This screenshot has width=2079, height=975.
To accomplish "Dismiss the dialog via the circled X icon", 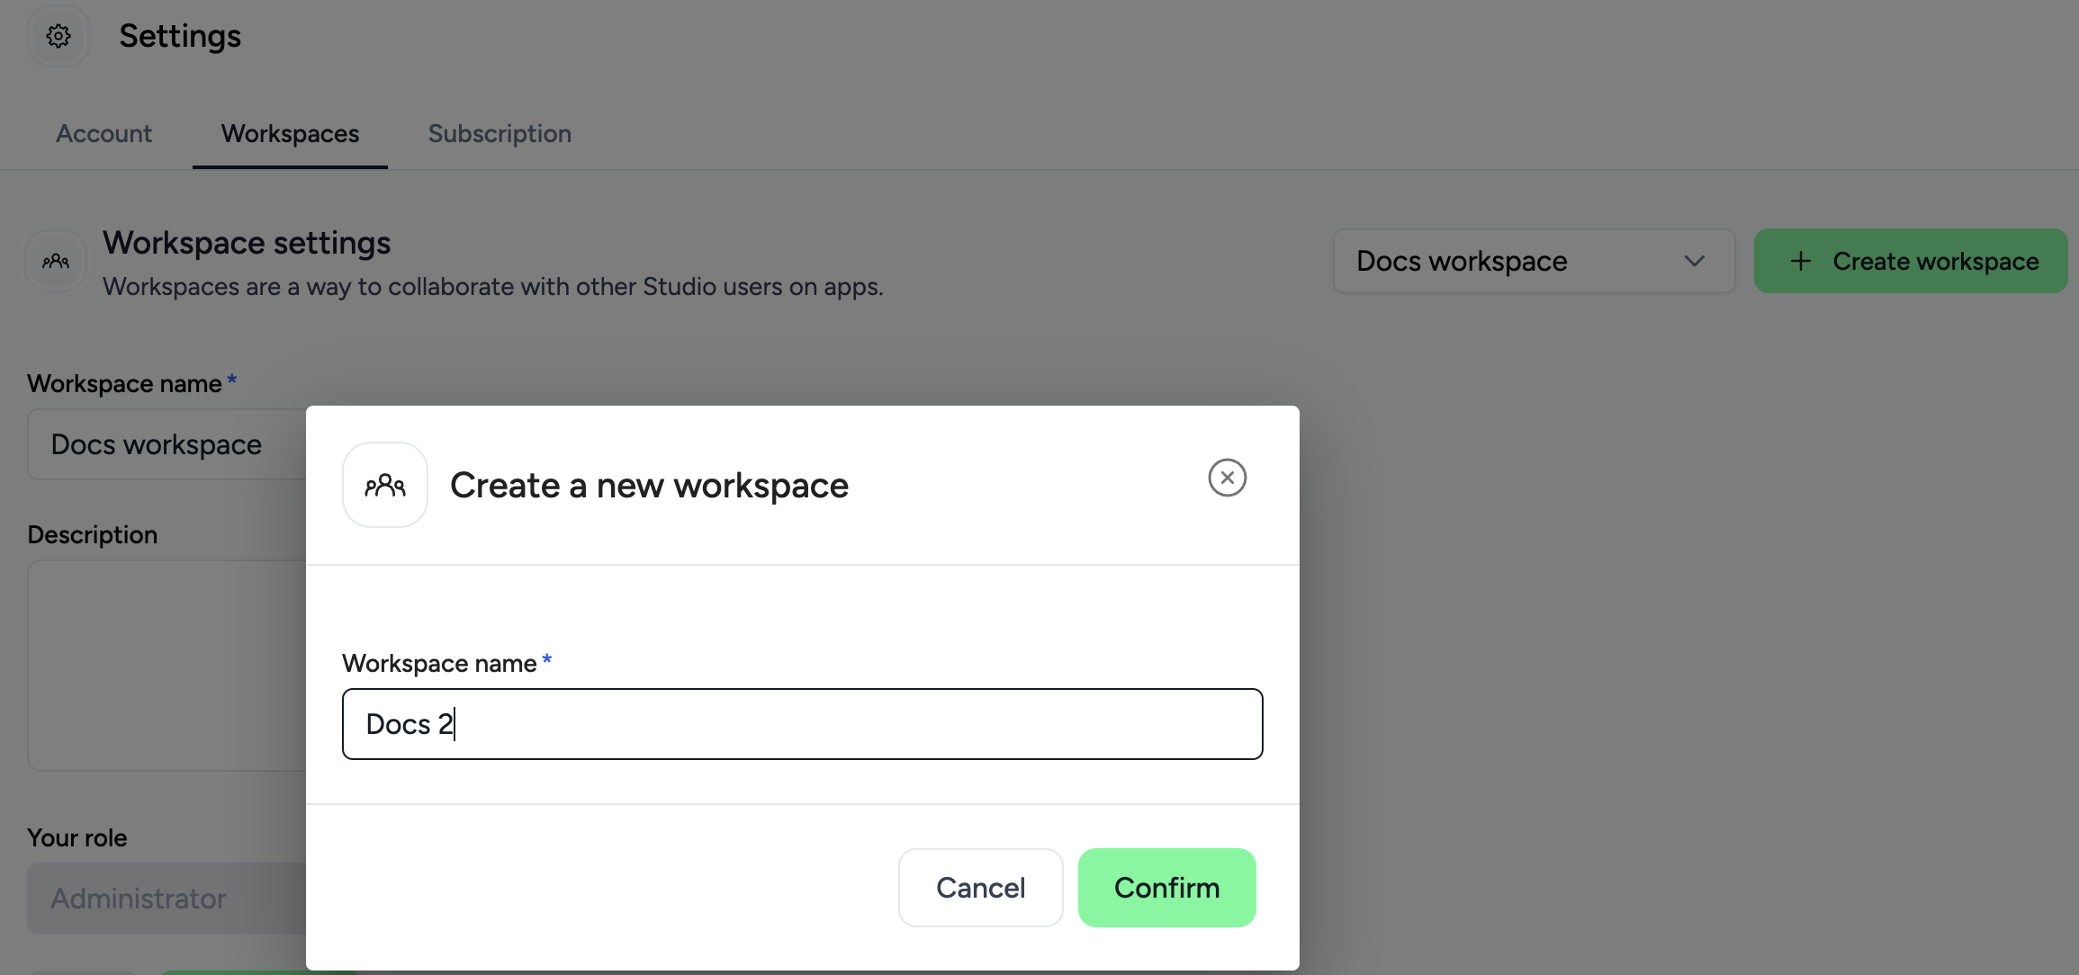I will (x=1228, y=478).
